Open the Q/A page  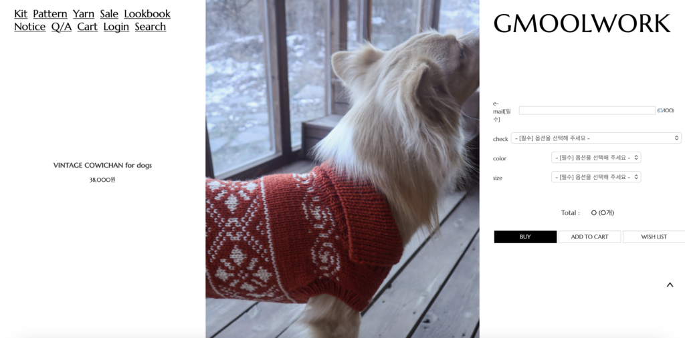(x=62, y=27)
